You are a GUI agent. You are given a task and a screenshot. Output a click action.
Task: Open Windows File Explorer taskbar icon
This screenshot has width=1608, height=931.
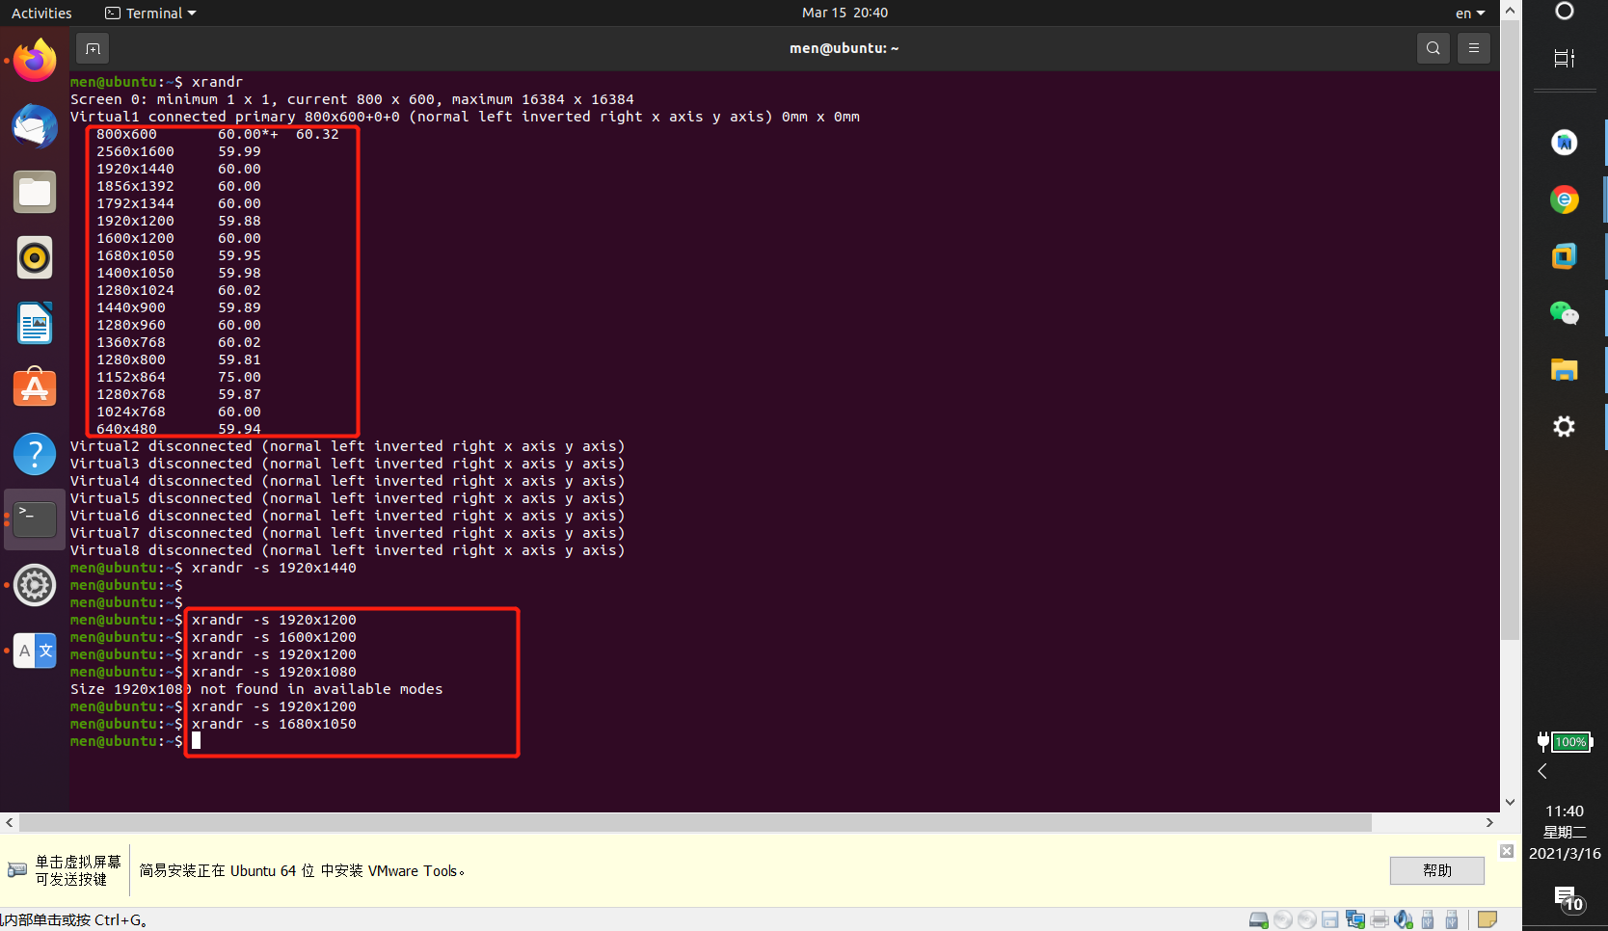point(1565,369)
